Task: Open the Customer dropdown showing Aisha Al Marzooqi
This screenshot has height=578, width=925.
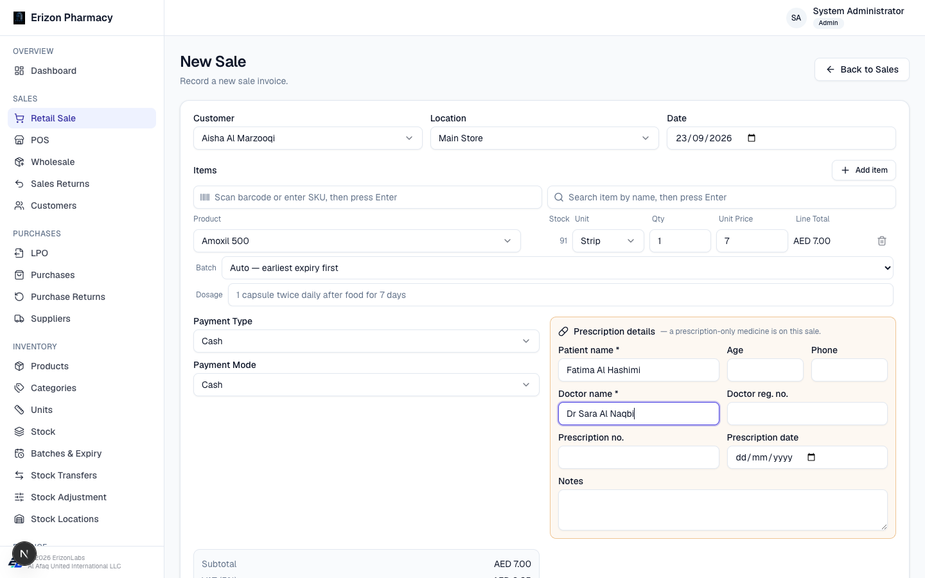Action: [308, 138]
